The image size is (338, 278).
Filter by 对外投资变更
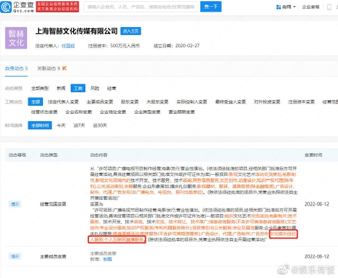click(267, 102)
